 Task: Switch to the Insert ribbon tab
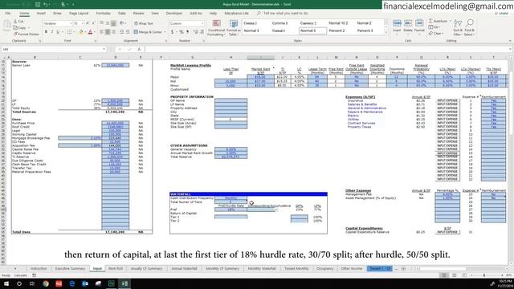[x=41, y=14]
